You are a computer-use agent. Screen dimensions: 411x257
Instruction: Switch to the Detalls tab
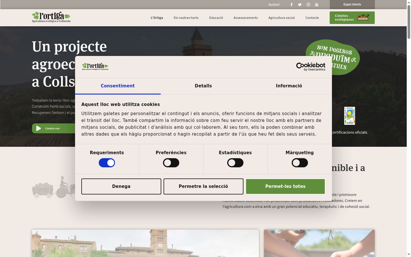point(203,86)
